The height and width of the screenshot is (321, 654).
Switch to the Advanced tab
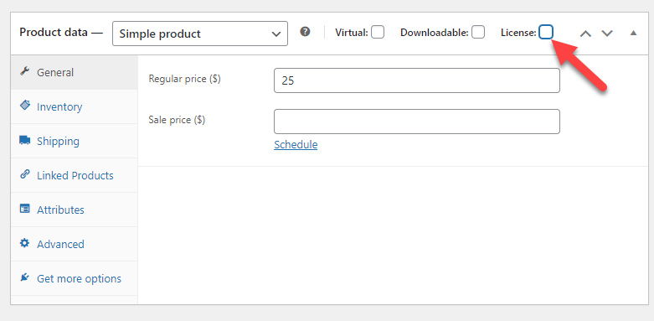point(75,244)
